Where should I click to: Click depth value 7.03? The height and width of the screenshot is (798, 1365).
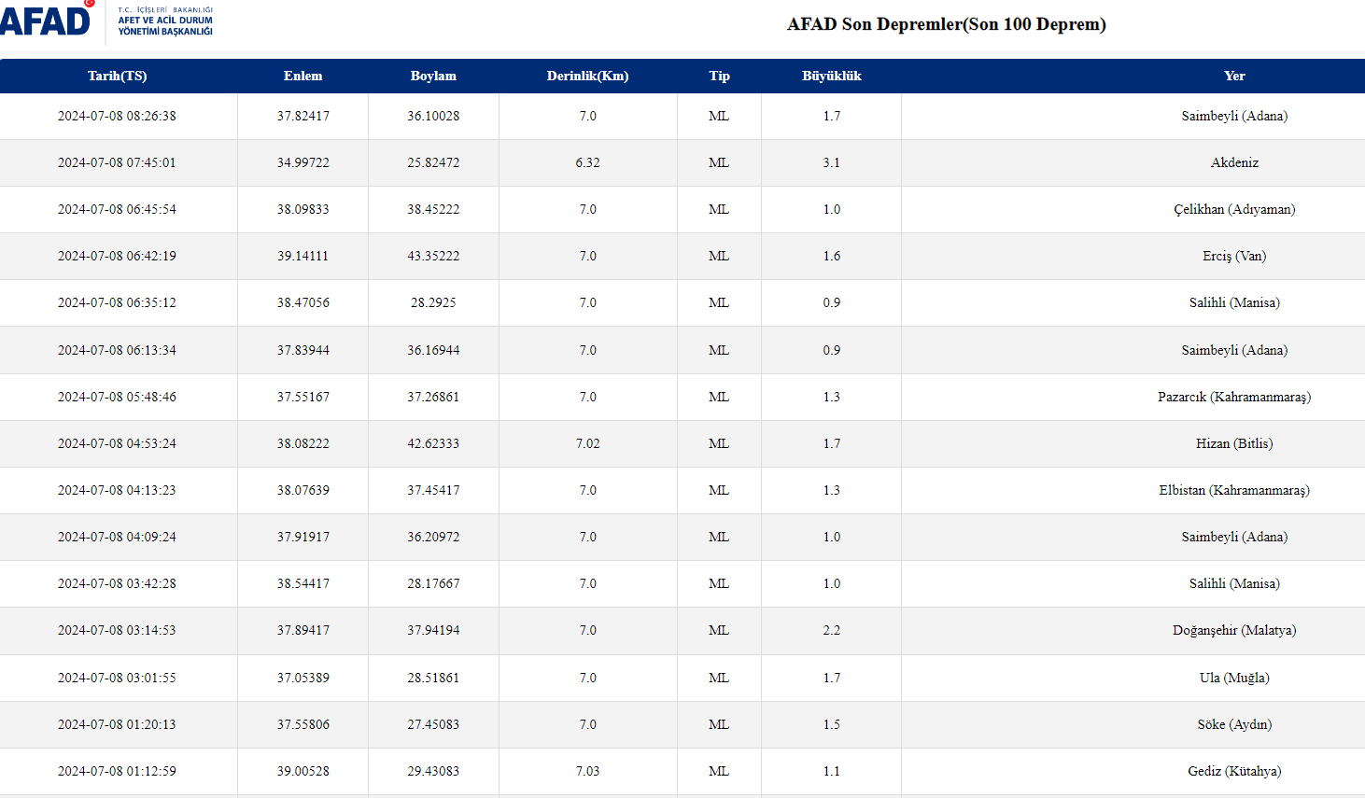coord(588,771)
